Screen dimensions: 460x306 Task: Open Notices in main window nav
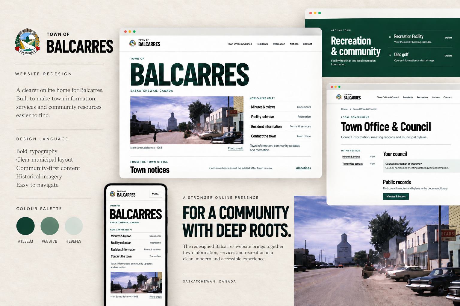[x=294, y=44]
